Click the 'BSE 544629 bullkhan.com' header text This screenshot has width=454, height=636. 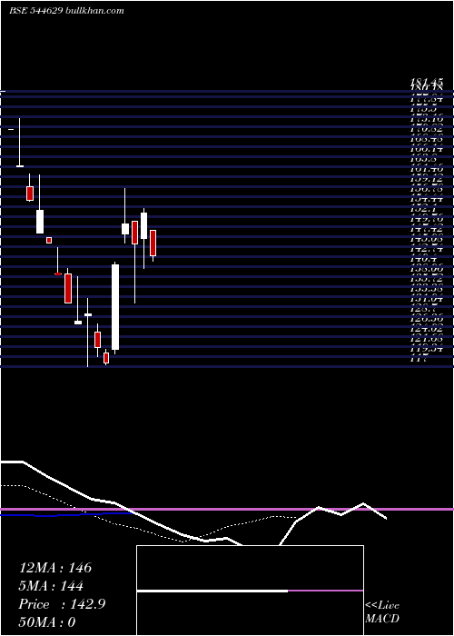point(66,11)
